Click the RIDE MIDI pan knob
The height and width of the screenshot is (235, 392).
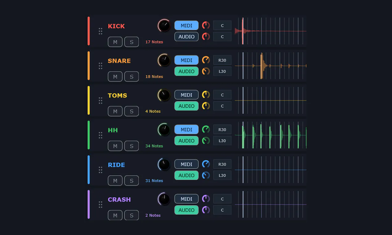coord(206,164)
